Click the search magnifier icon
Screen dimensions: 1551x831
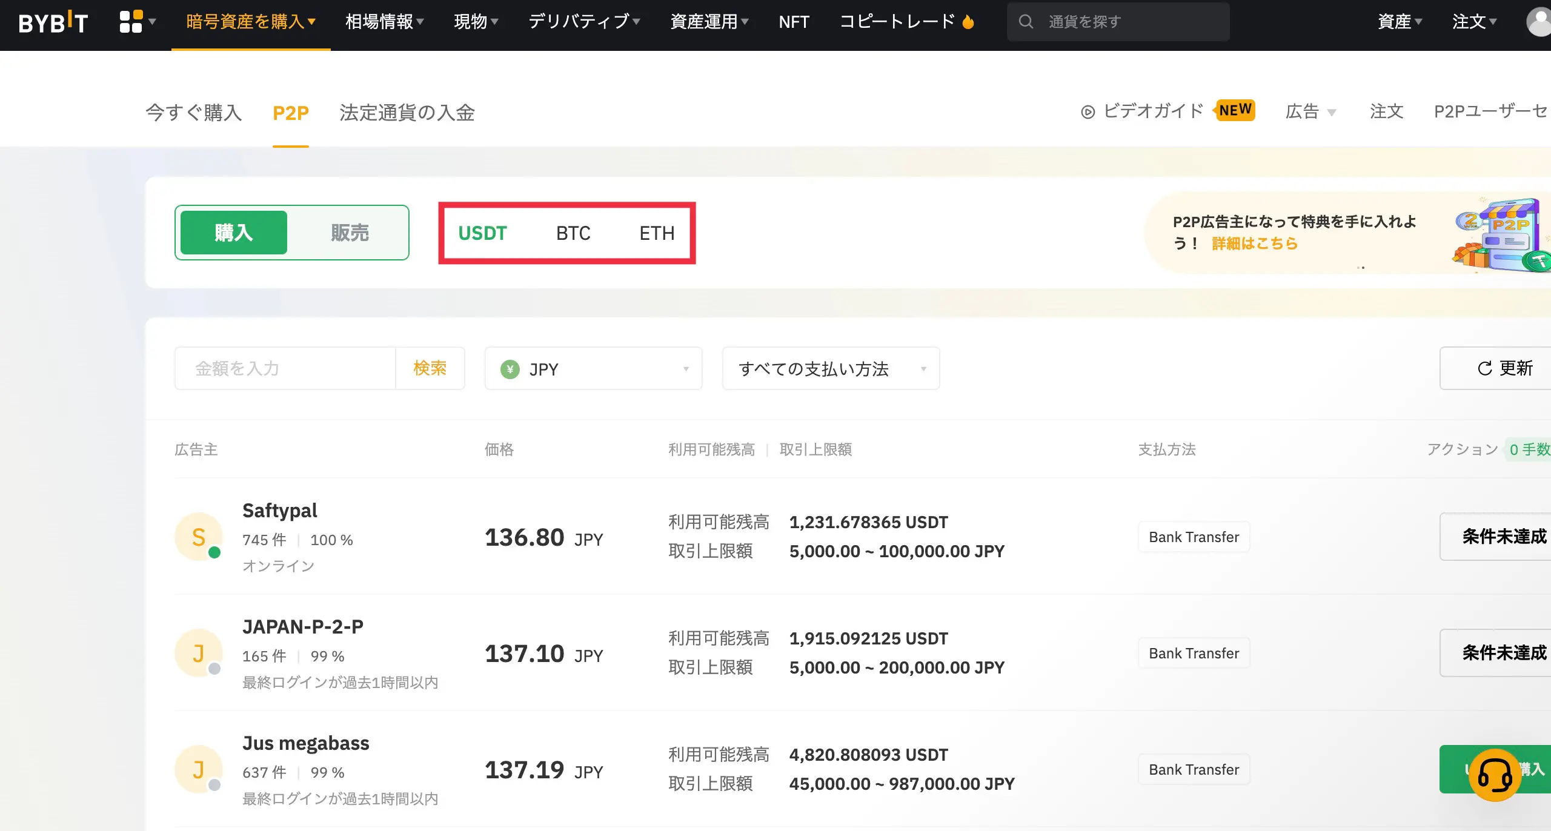coord(1026,22)
